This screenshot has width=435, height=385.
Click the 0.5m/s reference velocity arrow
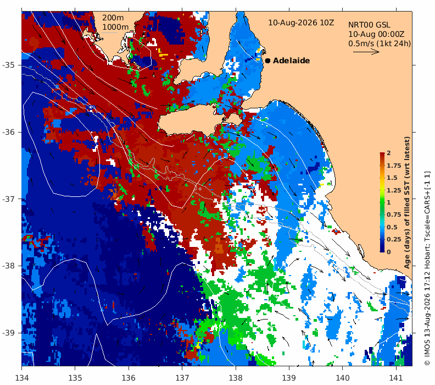click(x=366, y=52)
